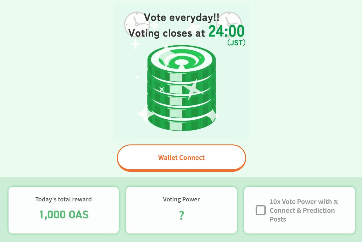This screenshot has width=362, height=242.
Task: Click the "Today's total reward" label
Action: [64, 199]
